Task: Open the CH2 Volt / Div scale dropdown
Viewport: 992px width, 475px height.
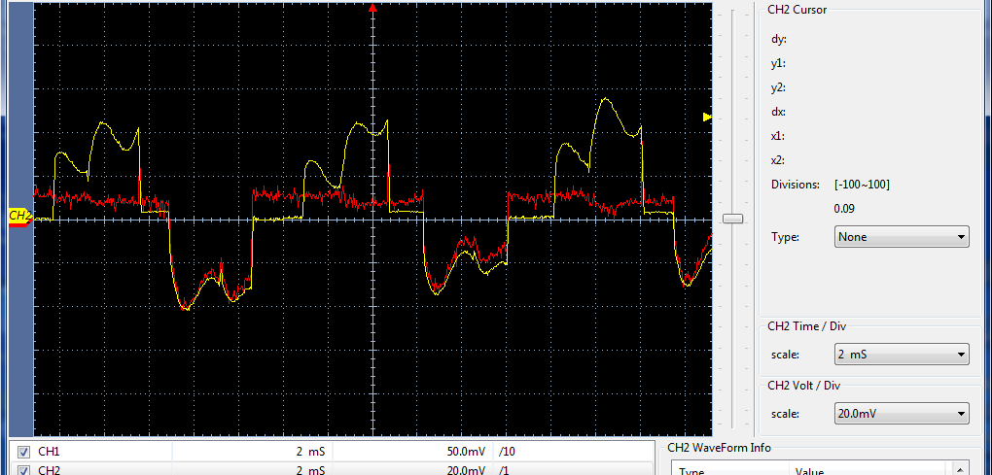Action: point(902,415)
